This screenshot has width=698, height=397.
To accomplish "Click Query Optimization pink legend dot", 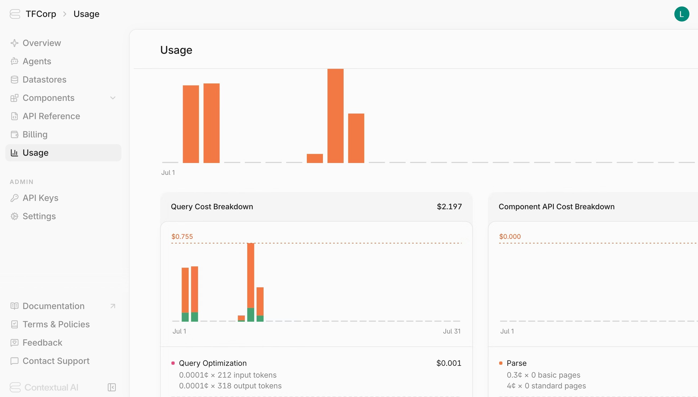I will point(173,363).
